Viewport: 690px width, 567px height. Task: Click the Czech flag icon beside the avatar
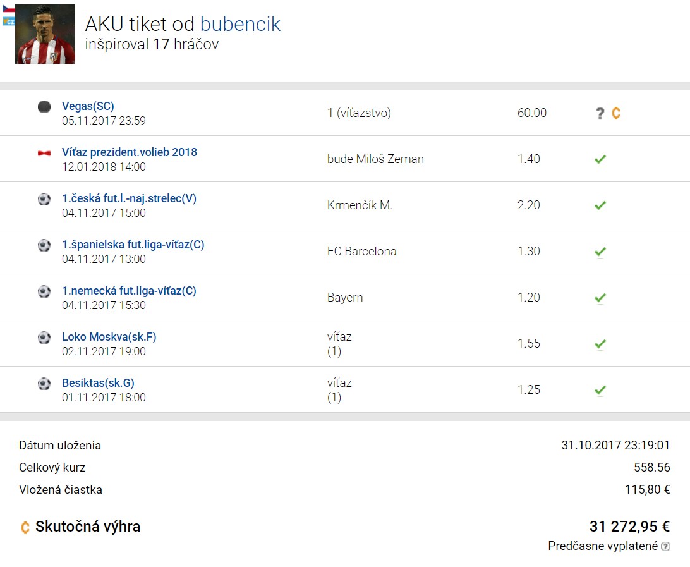(8, 8)
